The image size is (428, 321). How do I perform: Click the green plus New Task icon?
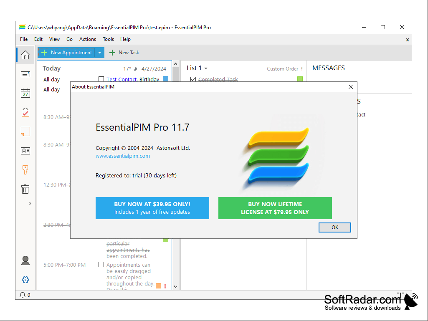[x=112, y=53]
